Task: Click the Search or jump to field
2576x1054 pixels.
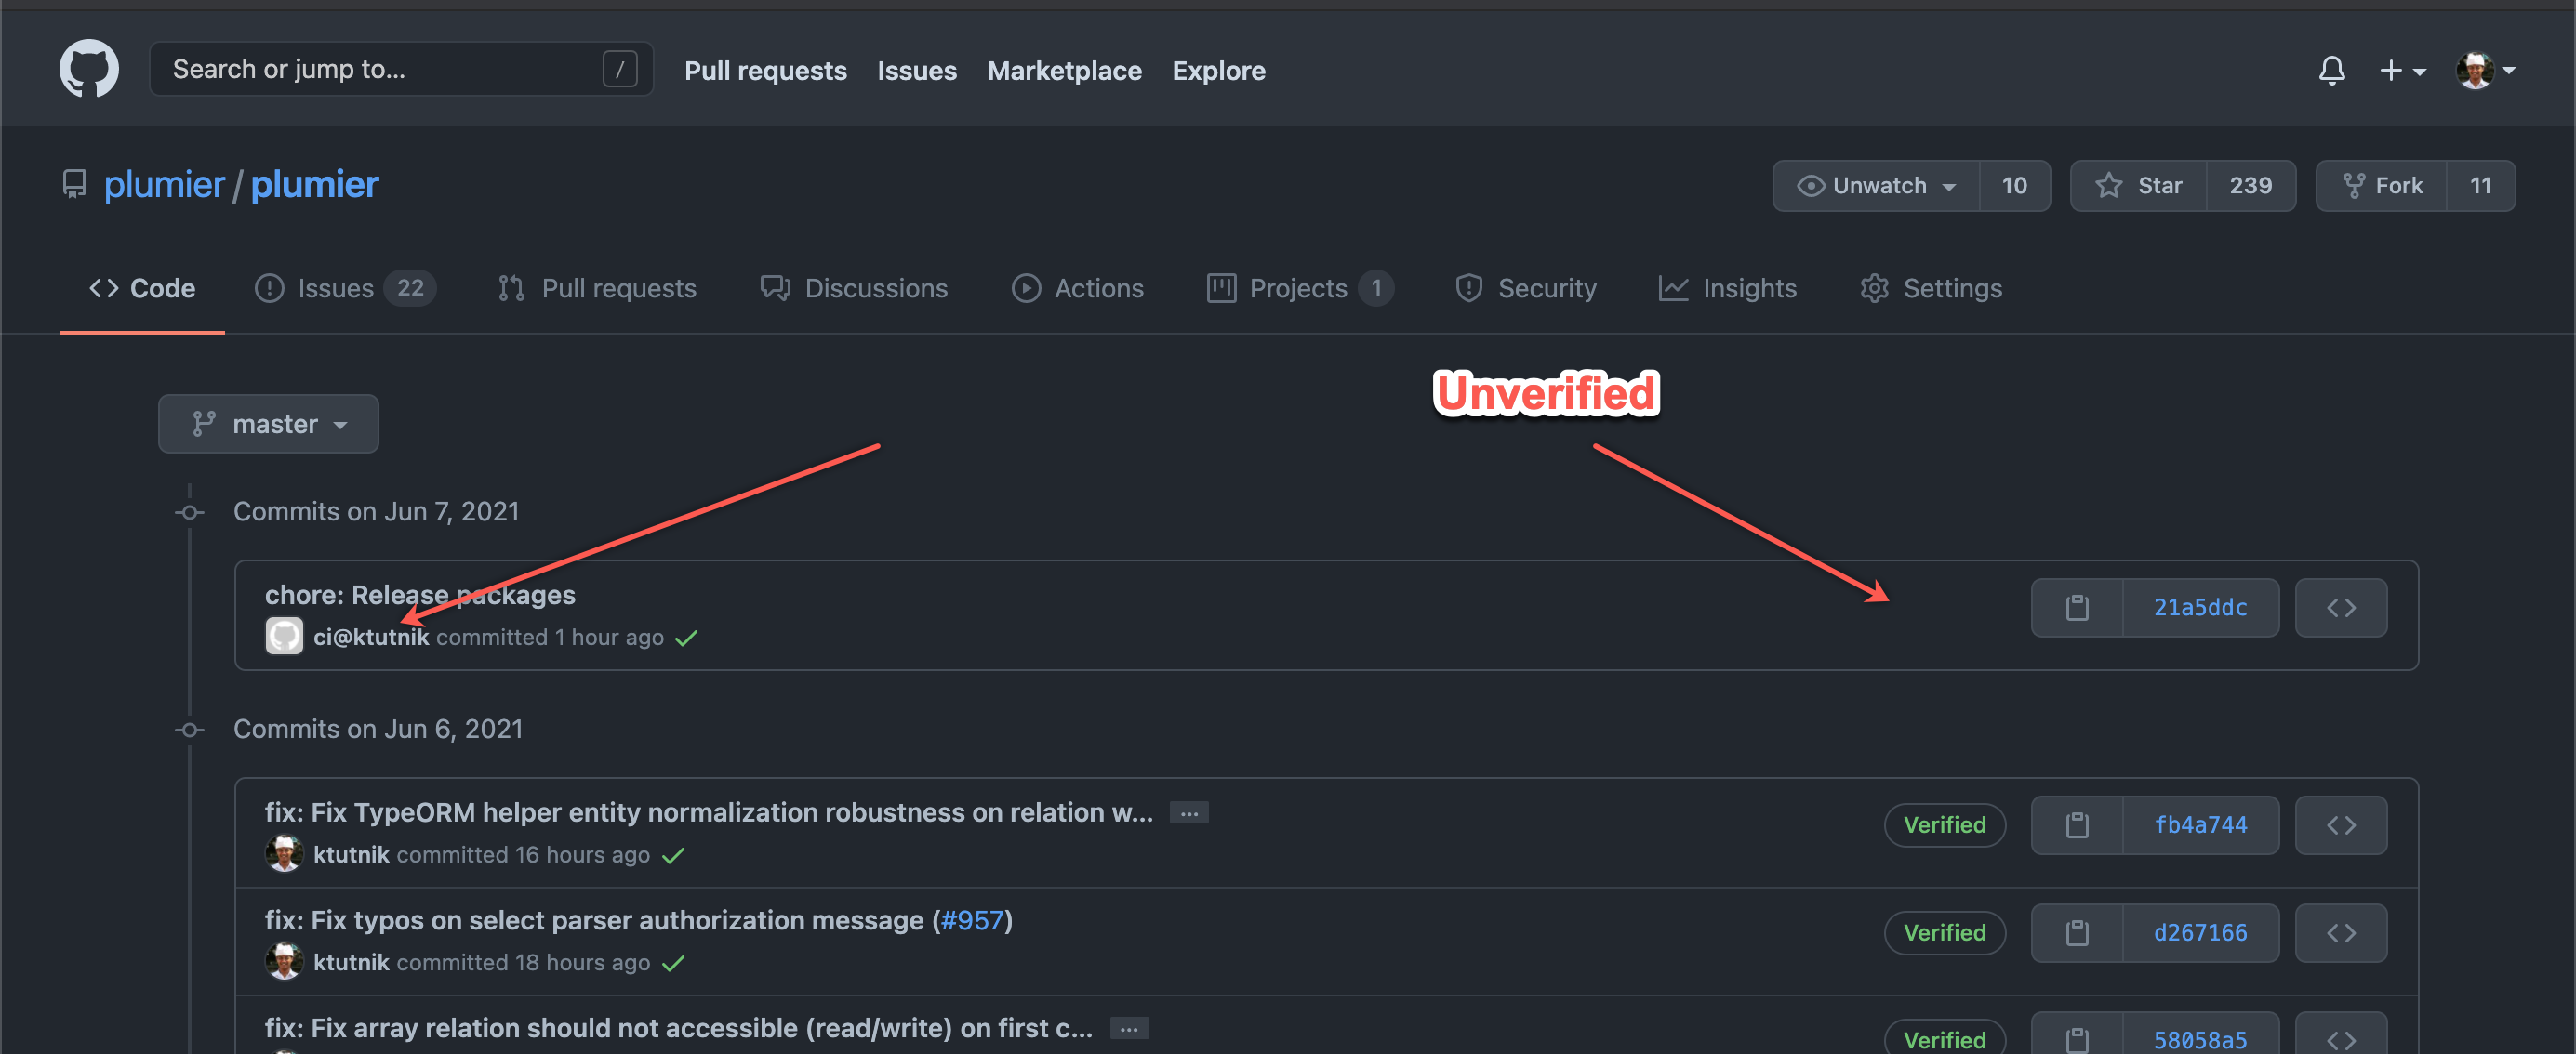Action: coord(400,68)
